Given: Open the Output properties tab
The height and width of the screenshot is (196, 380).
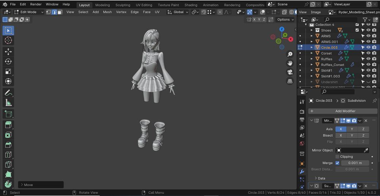Looking at the screenshot, I should (x=302, y=120).
